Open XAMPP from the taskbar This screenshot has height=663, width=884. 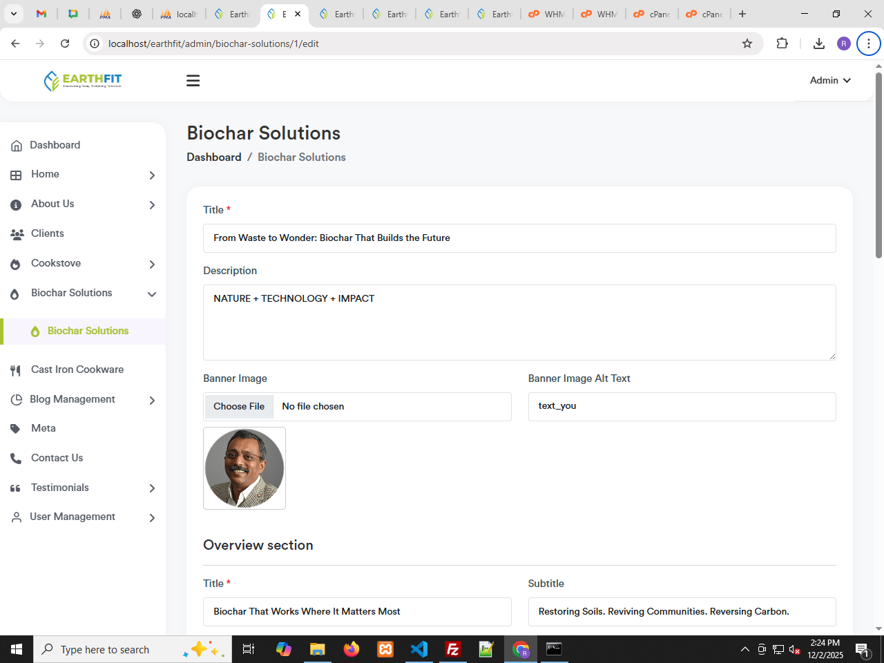(385, 649)
